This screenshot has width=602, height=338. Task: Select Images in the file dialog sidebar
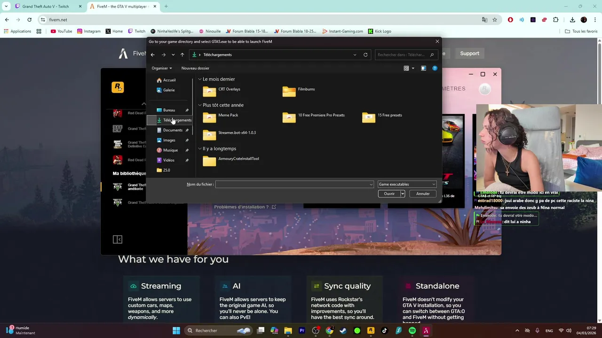click(169, 140)
